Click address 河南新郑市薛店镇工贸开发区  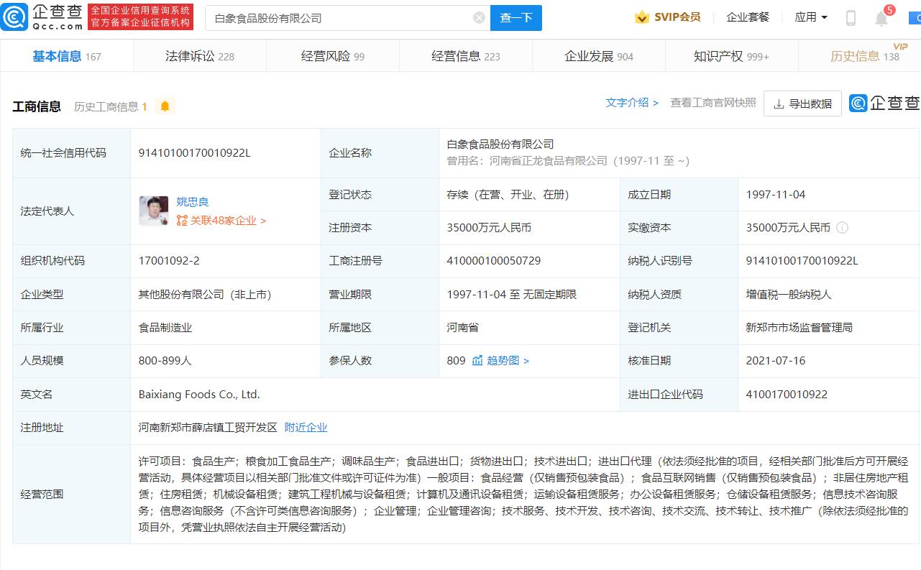(208, 428)
